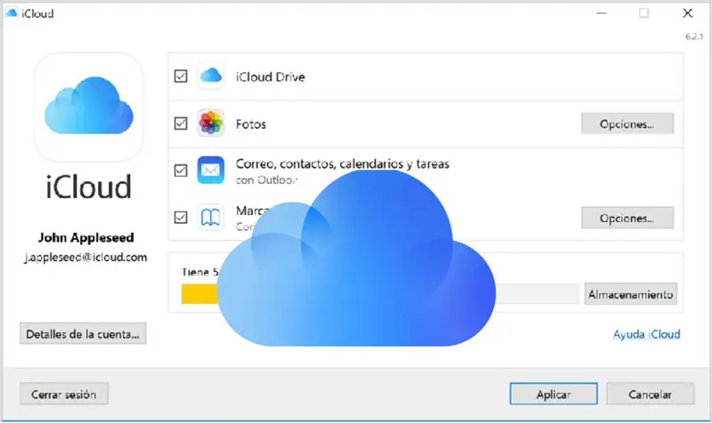Click Cerrar sesión button

click(63, 394)
